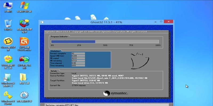Click the Symantec copyright header text
Viewport: 213px width, 106px height.
click(x=96, y=32)
